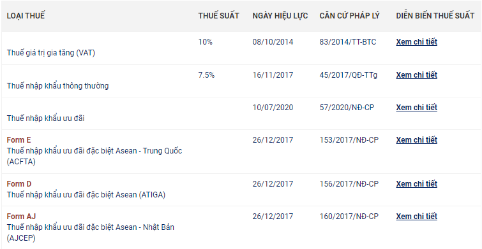Click the 'CĂN CỨ PHÁP LÝ' column header
The height and width of the screenshot is (249, 482).
(x=349, y=16)
